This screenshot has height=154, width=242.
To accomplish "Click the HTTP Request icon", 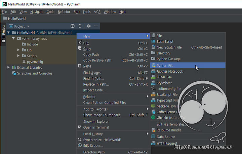I will (x=153, y=143).
